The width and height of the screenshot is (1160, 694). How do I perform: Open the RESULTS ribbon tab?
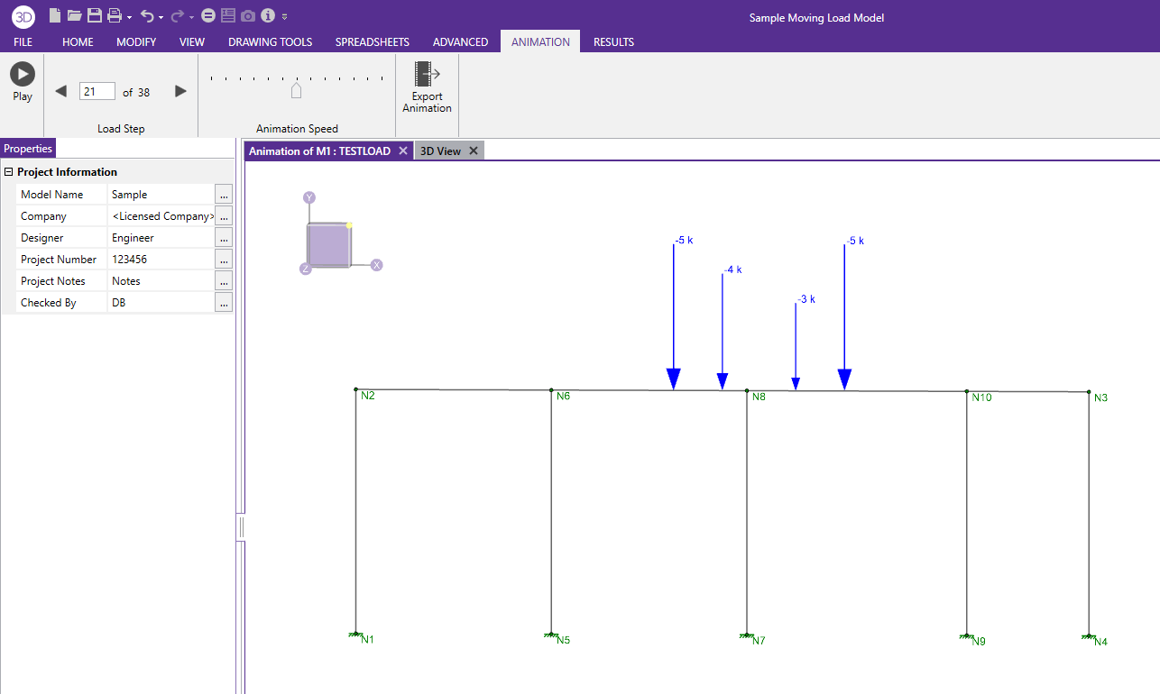point(613,42)
